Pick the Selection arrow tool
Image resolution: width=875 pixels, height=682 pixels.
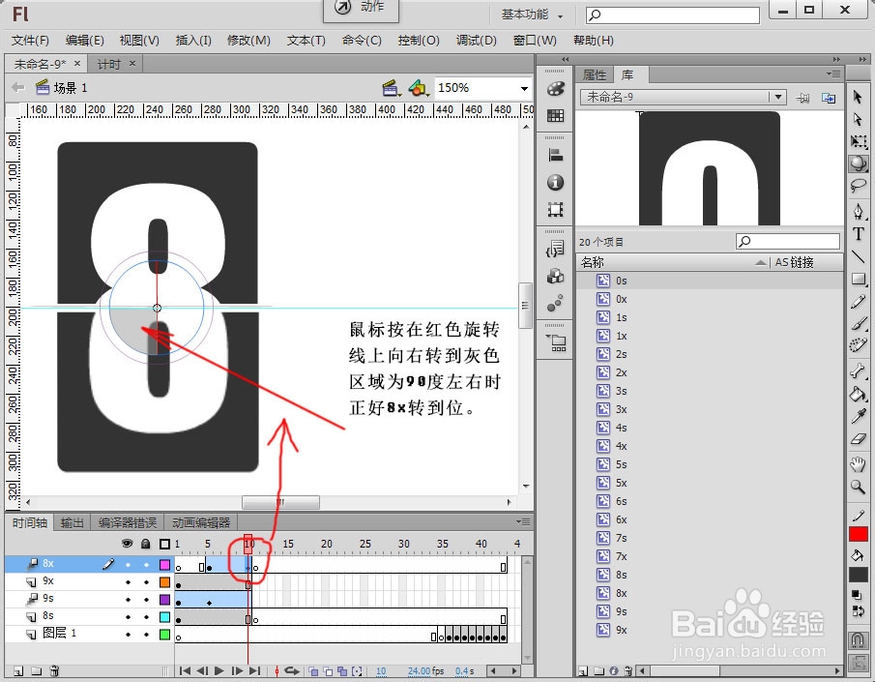860,99
